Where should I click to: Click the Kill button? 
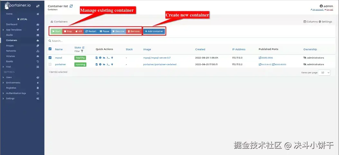[79, 31]
